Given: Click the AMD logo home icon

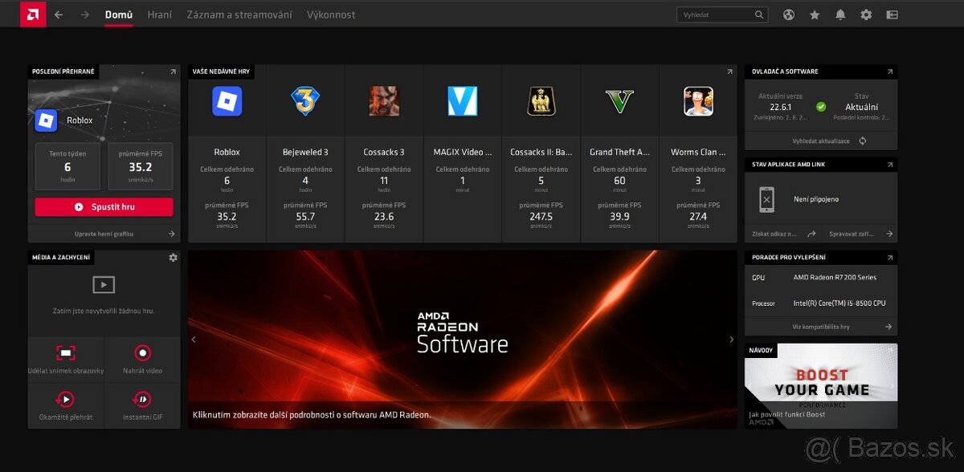Looking at the screenshot, I should pos(33,14).
